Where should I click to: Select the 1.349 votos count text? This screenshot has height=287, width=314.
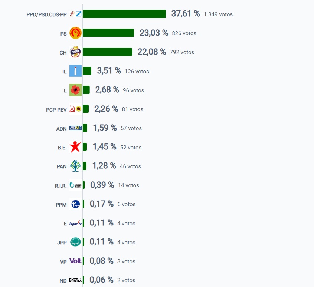[218, 14]
